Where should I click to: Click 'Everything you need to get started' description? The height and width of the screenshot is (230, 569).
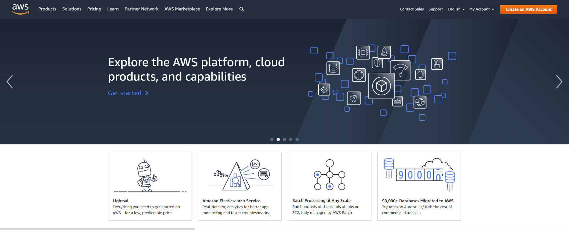click(146, 210)
